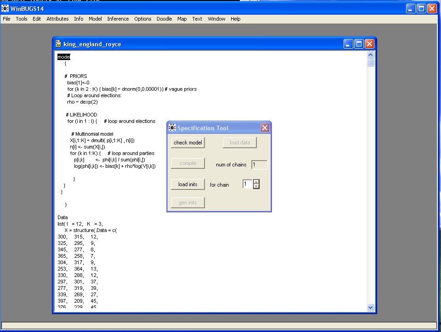Close the king_england_royce document window
The width and height of the screenshot is (441, 332).
click(369, 44)
